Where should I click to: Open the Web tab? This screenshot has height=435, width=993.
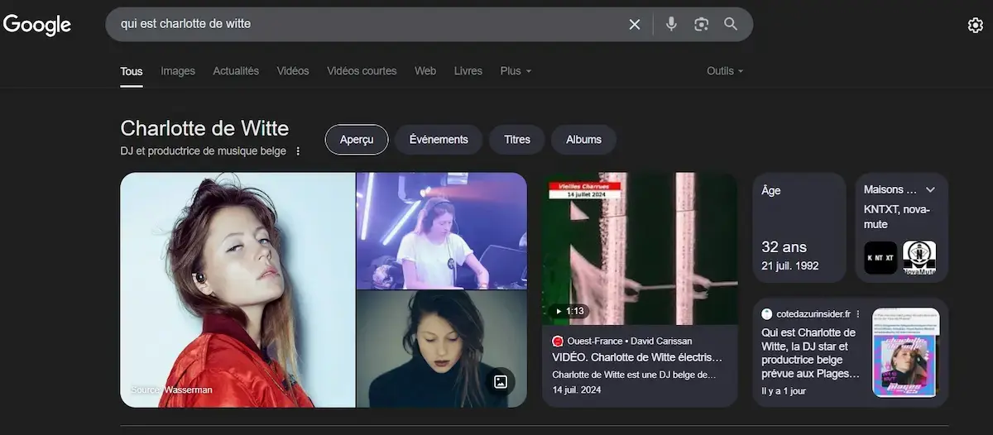point(425,71)
